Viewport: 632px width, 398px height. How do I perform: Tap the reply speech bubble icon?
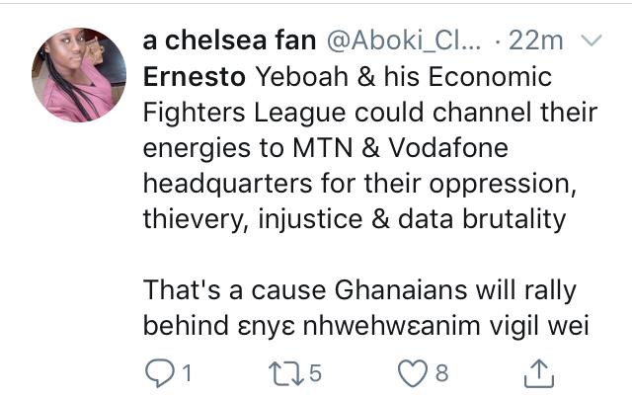(x=158, y=371)
